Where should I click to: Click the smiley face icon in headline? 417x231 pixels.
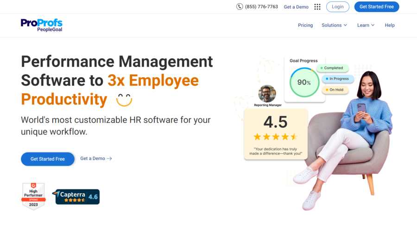(x=124, y=99)
